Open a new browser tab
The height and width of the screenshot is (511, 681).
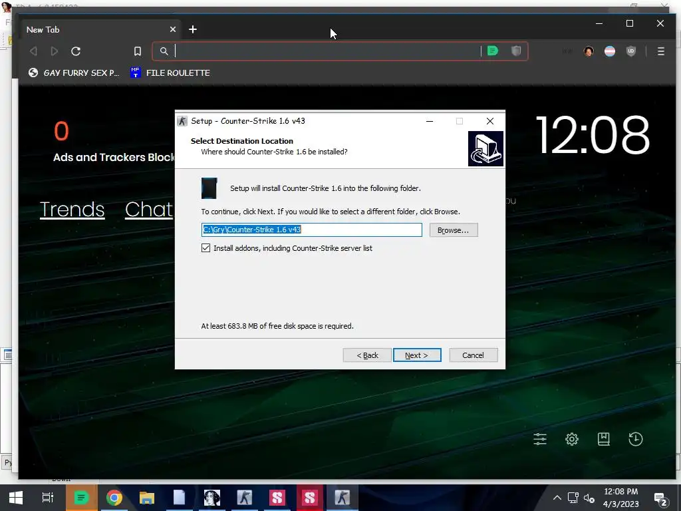click(193, 29)
